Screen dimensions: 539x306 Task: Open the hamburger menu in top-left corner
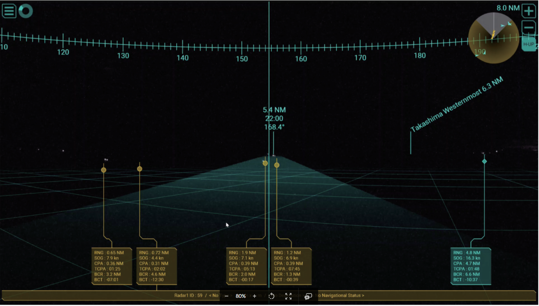[x=9, y=11]
